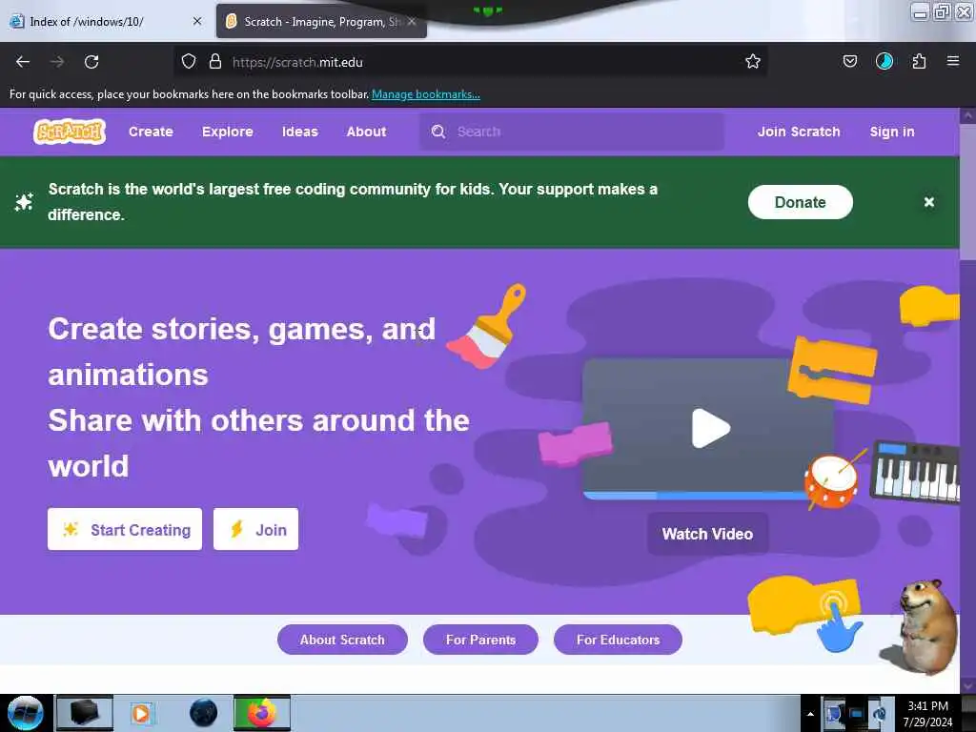The height and width of the screenshot is (732, 976).
Task: Click the monitor icon in the system tray
Action: 857,714
